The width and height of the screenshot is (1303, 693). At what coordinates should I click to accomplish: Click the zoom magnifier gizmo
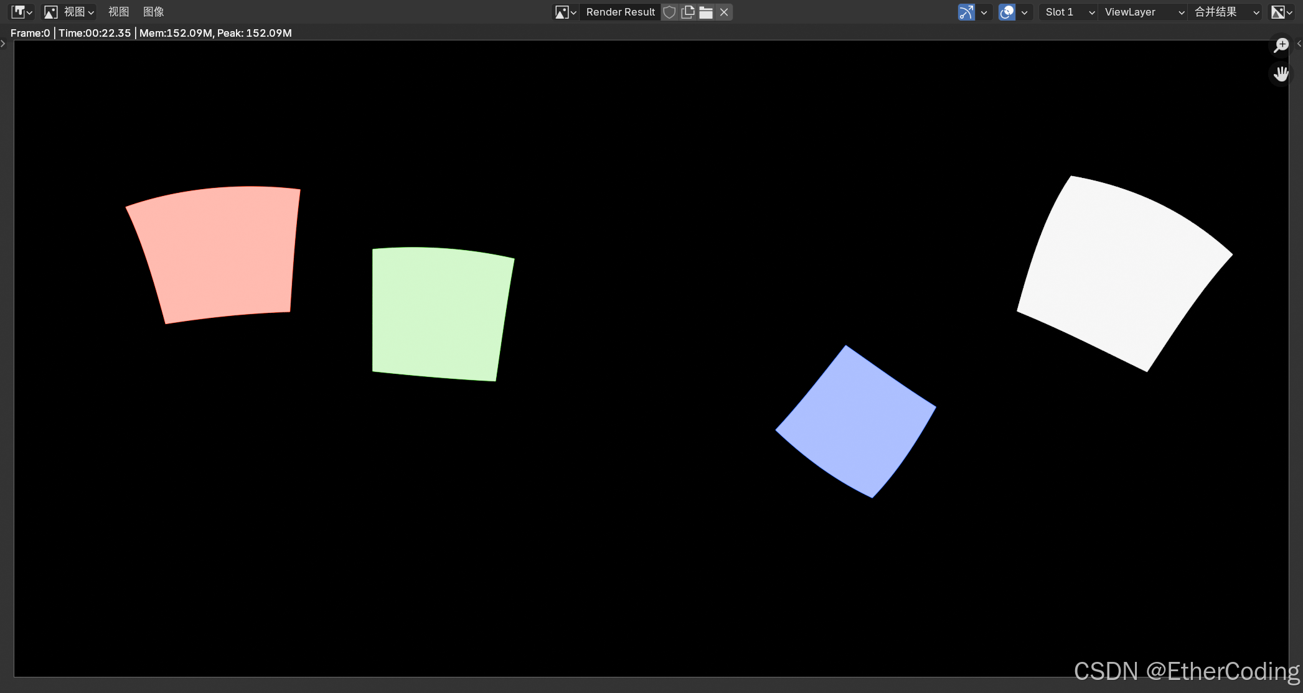pyautogui.click(x=1281, y=45)
